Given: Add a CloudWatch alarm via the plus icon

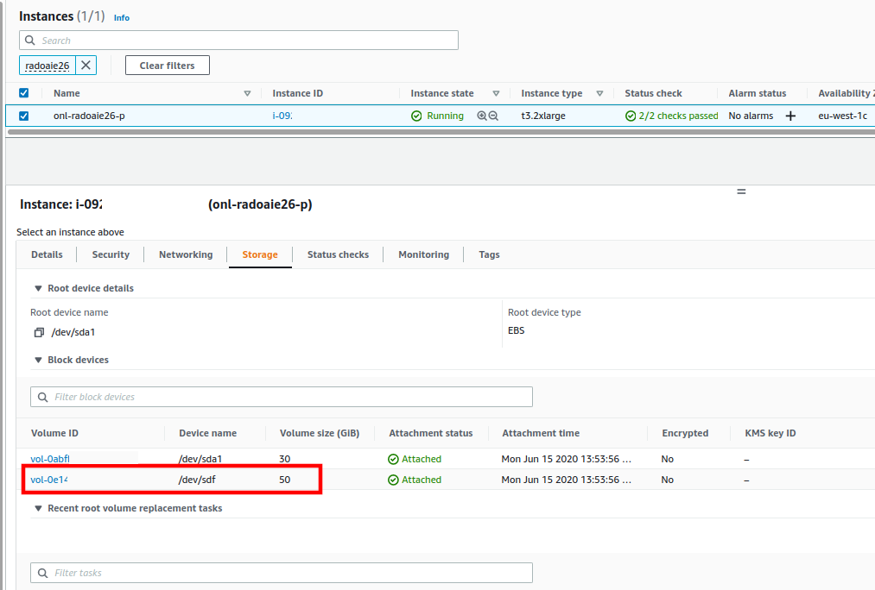Looking at the screenshot, I should [x=790, y=115].
